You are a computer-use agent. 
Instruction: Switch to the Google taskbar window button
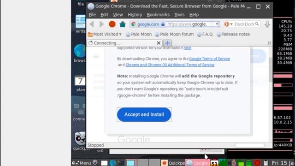pyautogui.click(x=198, y=163)
